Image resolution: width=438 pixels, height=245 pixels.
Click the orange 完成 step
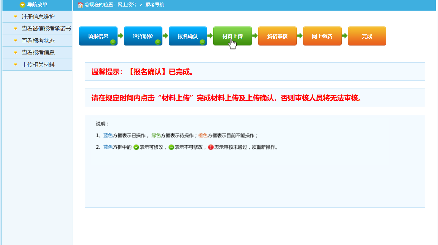coord(367,36)
